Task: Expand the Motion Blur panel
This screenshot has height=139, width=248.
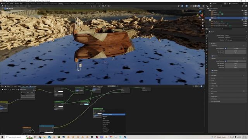Action: pyautogui.click(x=214, y=86)
